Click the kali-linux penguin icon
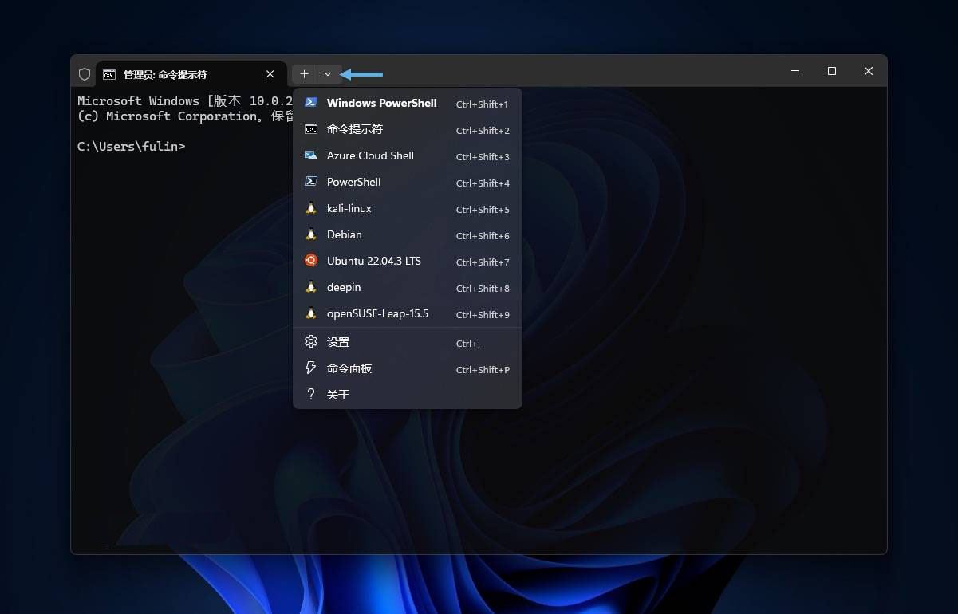The width and height of the screenshot is (958, 614). 311,208
